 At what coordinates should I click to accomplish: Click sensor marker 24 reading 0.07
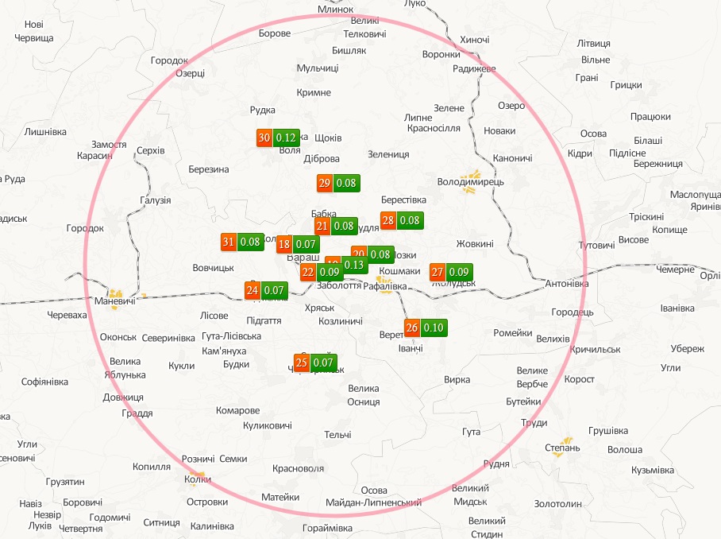[265, 290]
